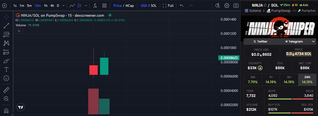318x116 pixels.
Task: Click the FDV $86K box
Action: [280, 66]
